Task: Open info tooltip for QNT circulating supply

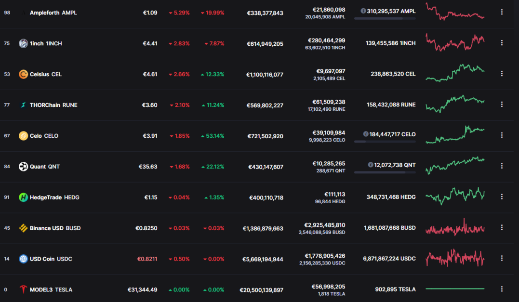Action: point(371,165)
